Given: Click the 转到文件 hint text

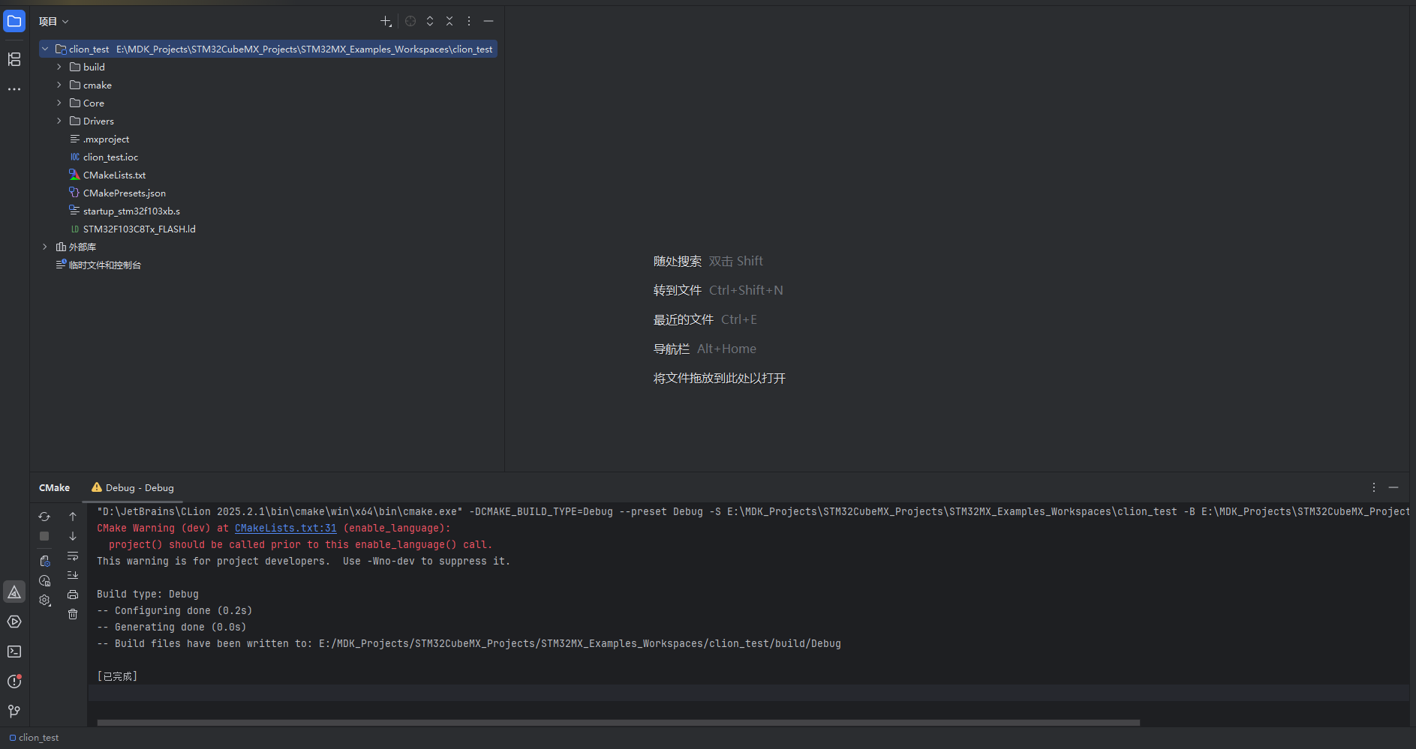Looking at the screenshot, I should (677, 290).
